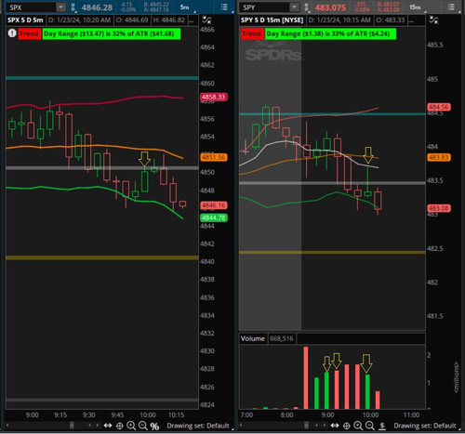
Task: Click the red Trend label on SPX chart
Action: [29, 33]
